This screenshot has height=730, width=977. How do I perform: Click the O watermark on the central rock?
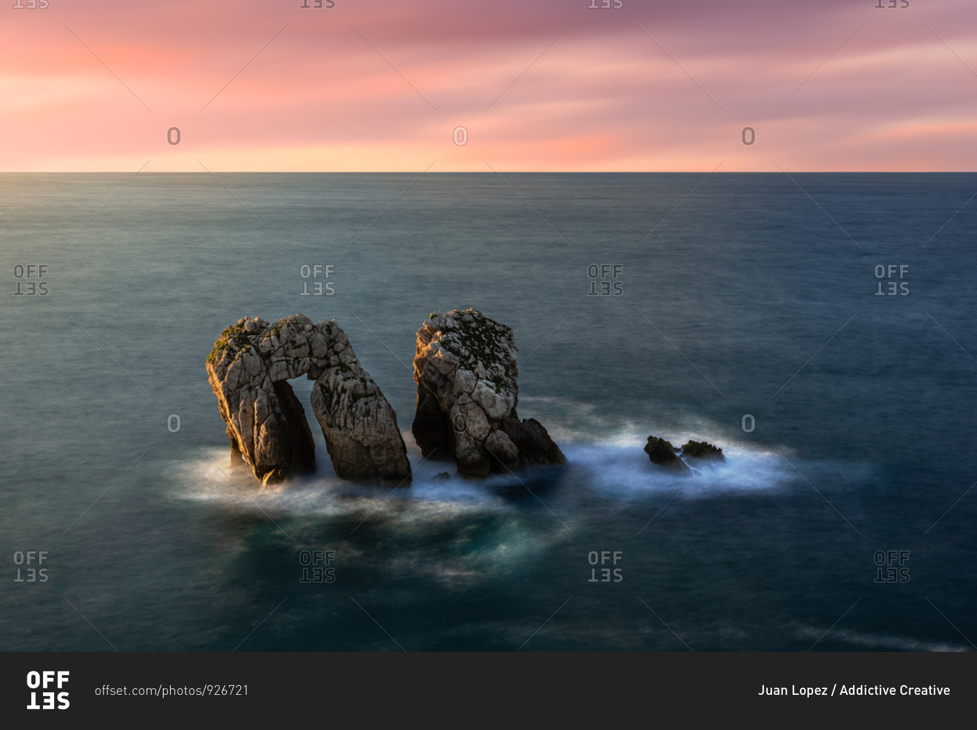click(x=460, y=423)
